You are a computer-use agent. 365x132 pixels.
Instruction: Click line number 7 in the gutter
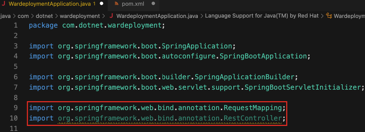click(15, 87)
